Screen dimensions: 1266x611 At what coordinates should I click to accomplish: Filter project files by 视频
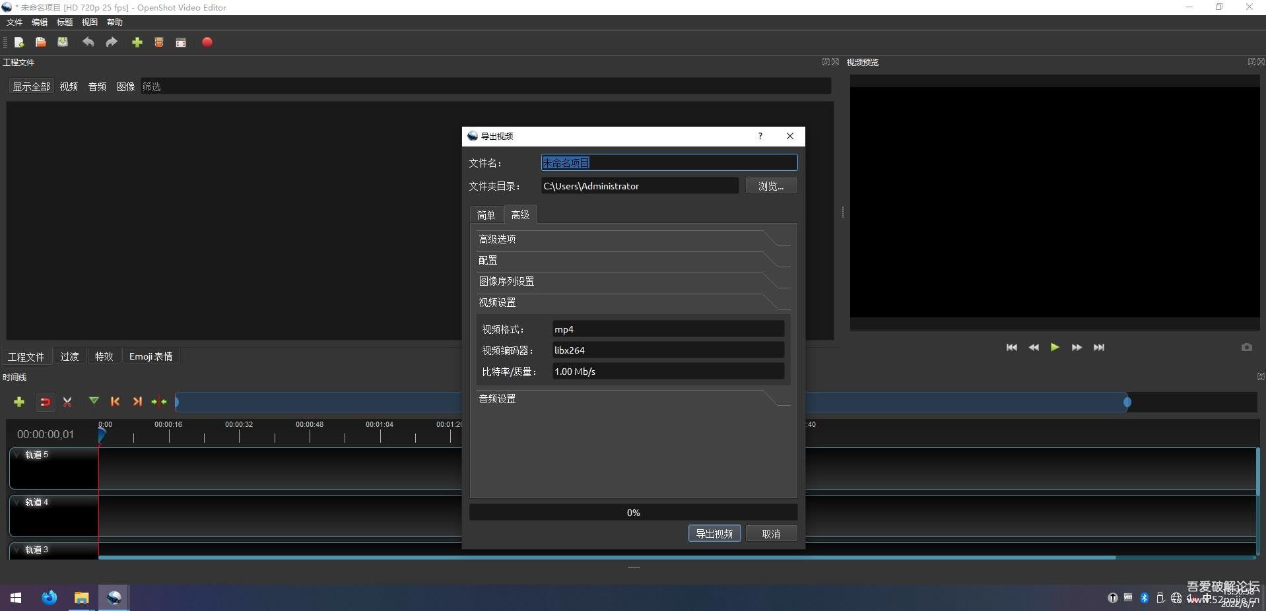tap(69, 86)
